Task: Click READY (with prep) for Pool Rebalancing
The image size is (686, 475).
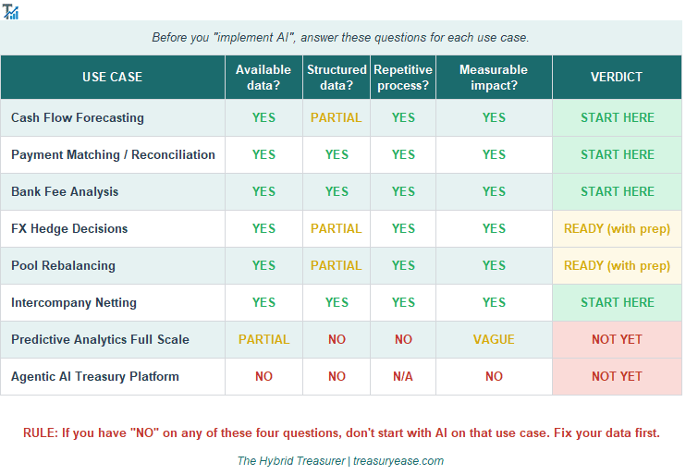Action: click(617, 265)
